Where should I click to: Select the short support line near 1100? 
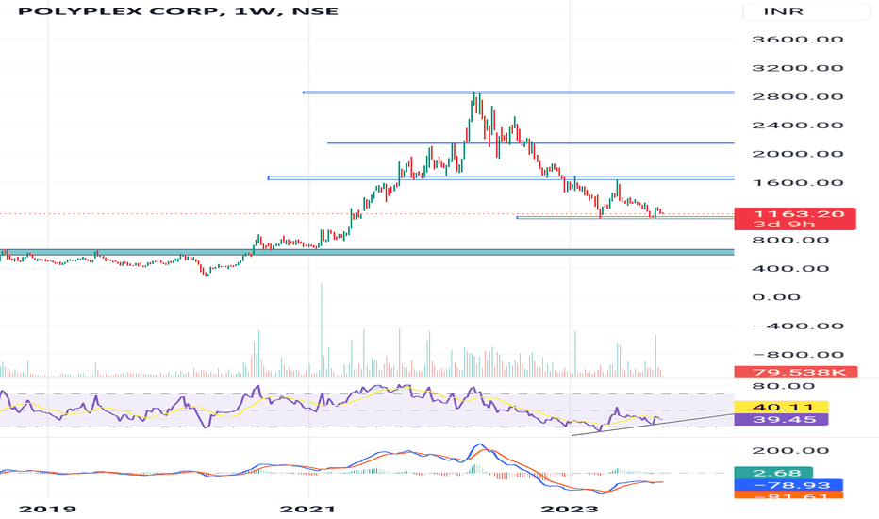point(625,217)
